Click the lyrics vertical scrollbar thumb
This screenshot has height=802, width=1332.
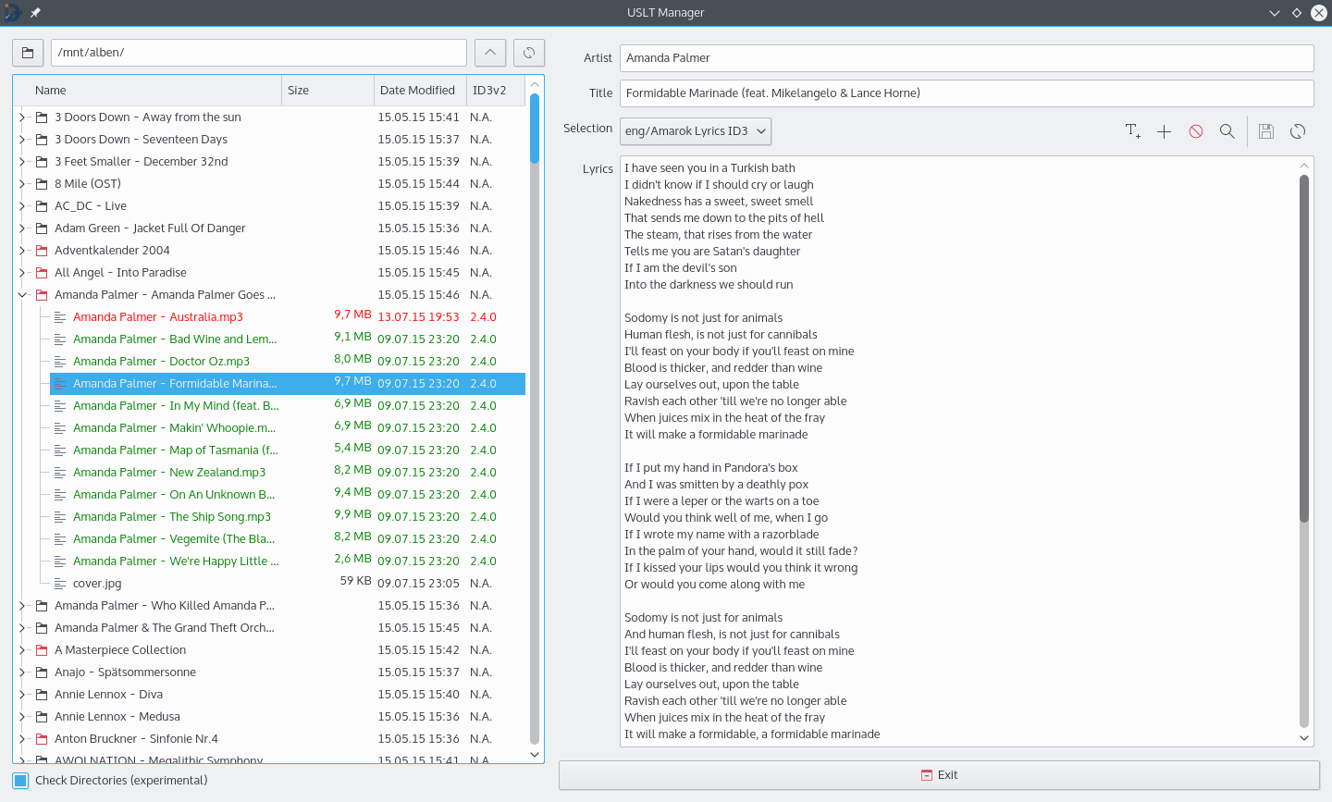(x=1304, y=349)
